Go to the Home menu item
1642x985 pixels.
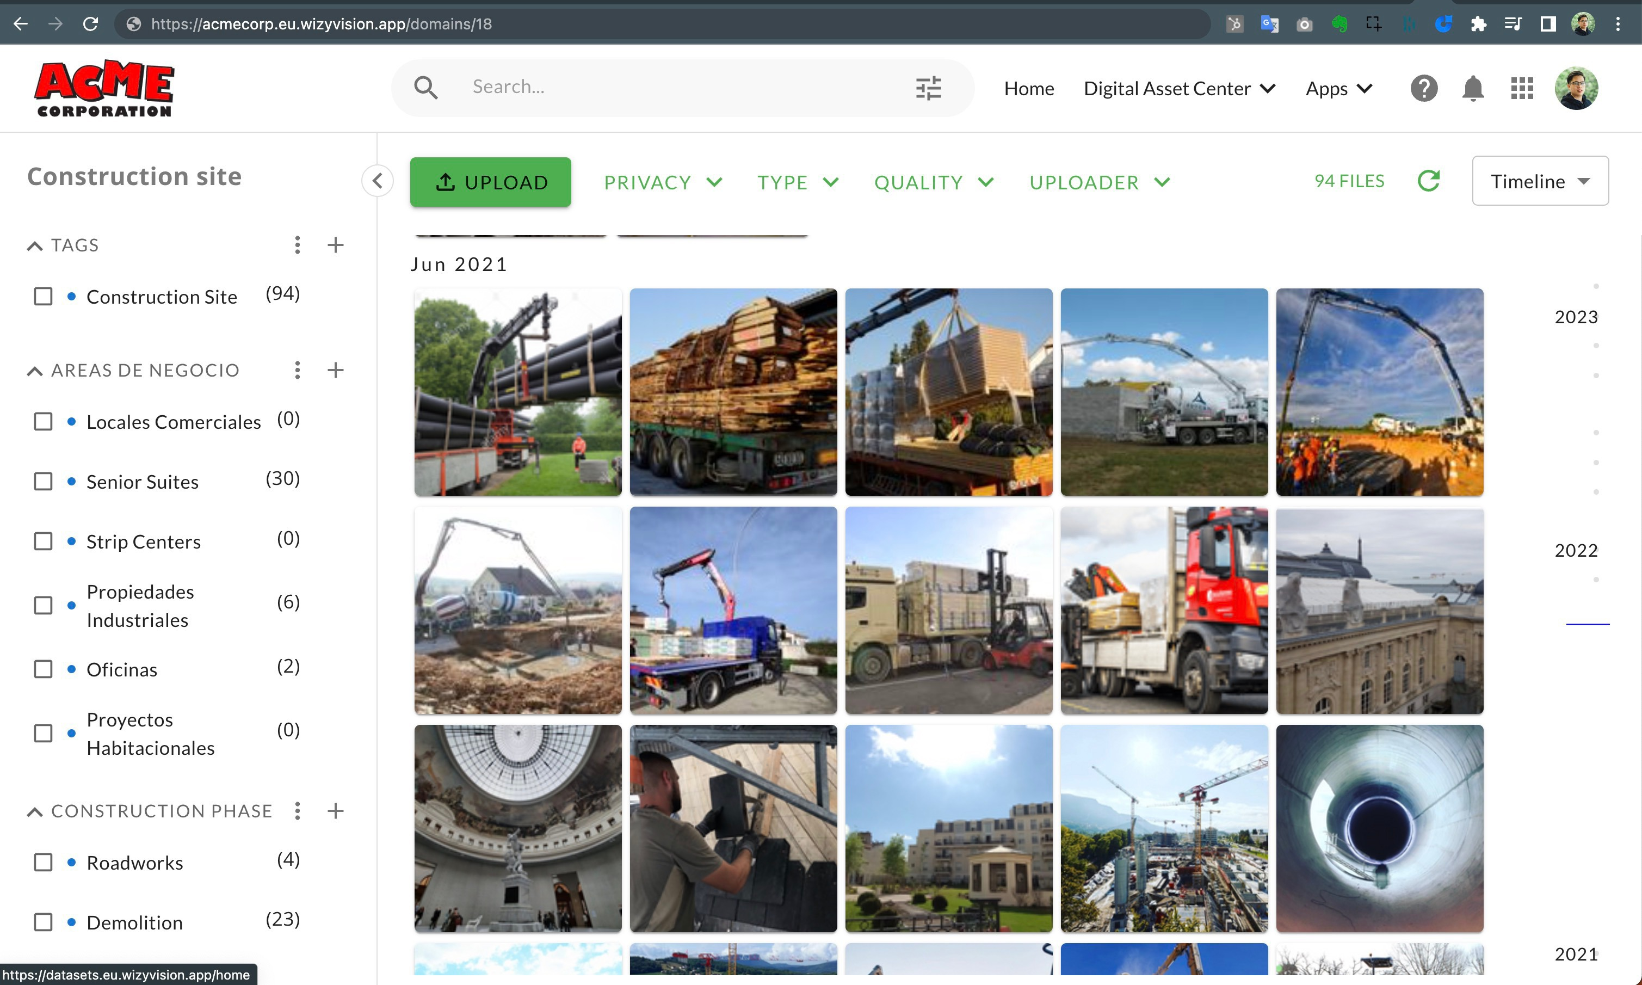(1028, 88)
